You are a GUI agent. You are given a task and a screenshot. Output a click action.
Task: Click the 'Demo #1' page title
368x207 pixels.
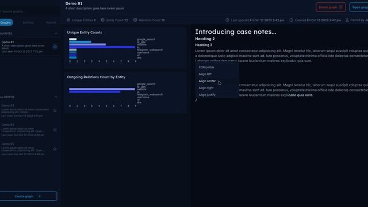click(74, 3)
